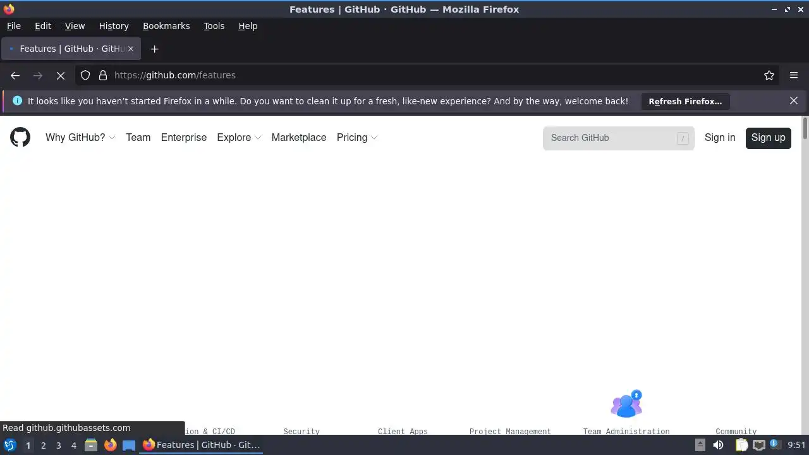Viewport: 809px width, 455px height.
Task: Open the Bookmarks menu
Action: (166, 26)
